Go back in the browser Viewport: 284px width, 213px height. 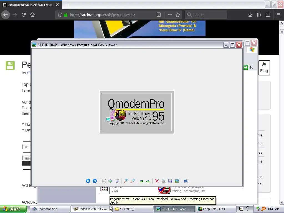6,15
